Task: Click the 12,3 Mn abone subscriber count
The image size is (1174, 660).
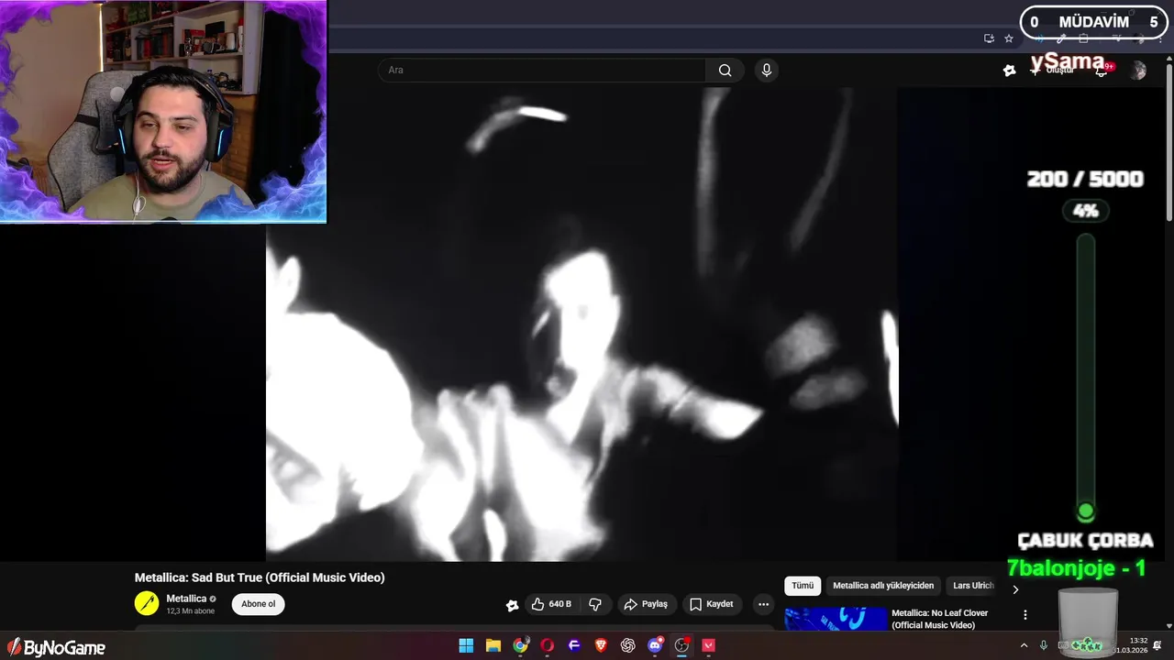Action: [x=190, y=611]
